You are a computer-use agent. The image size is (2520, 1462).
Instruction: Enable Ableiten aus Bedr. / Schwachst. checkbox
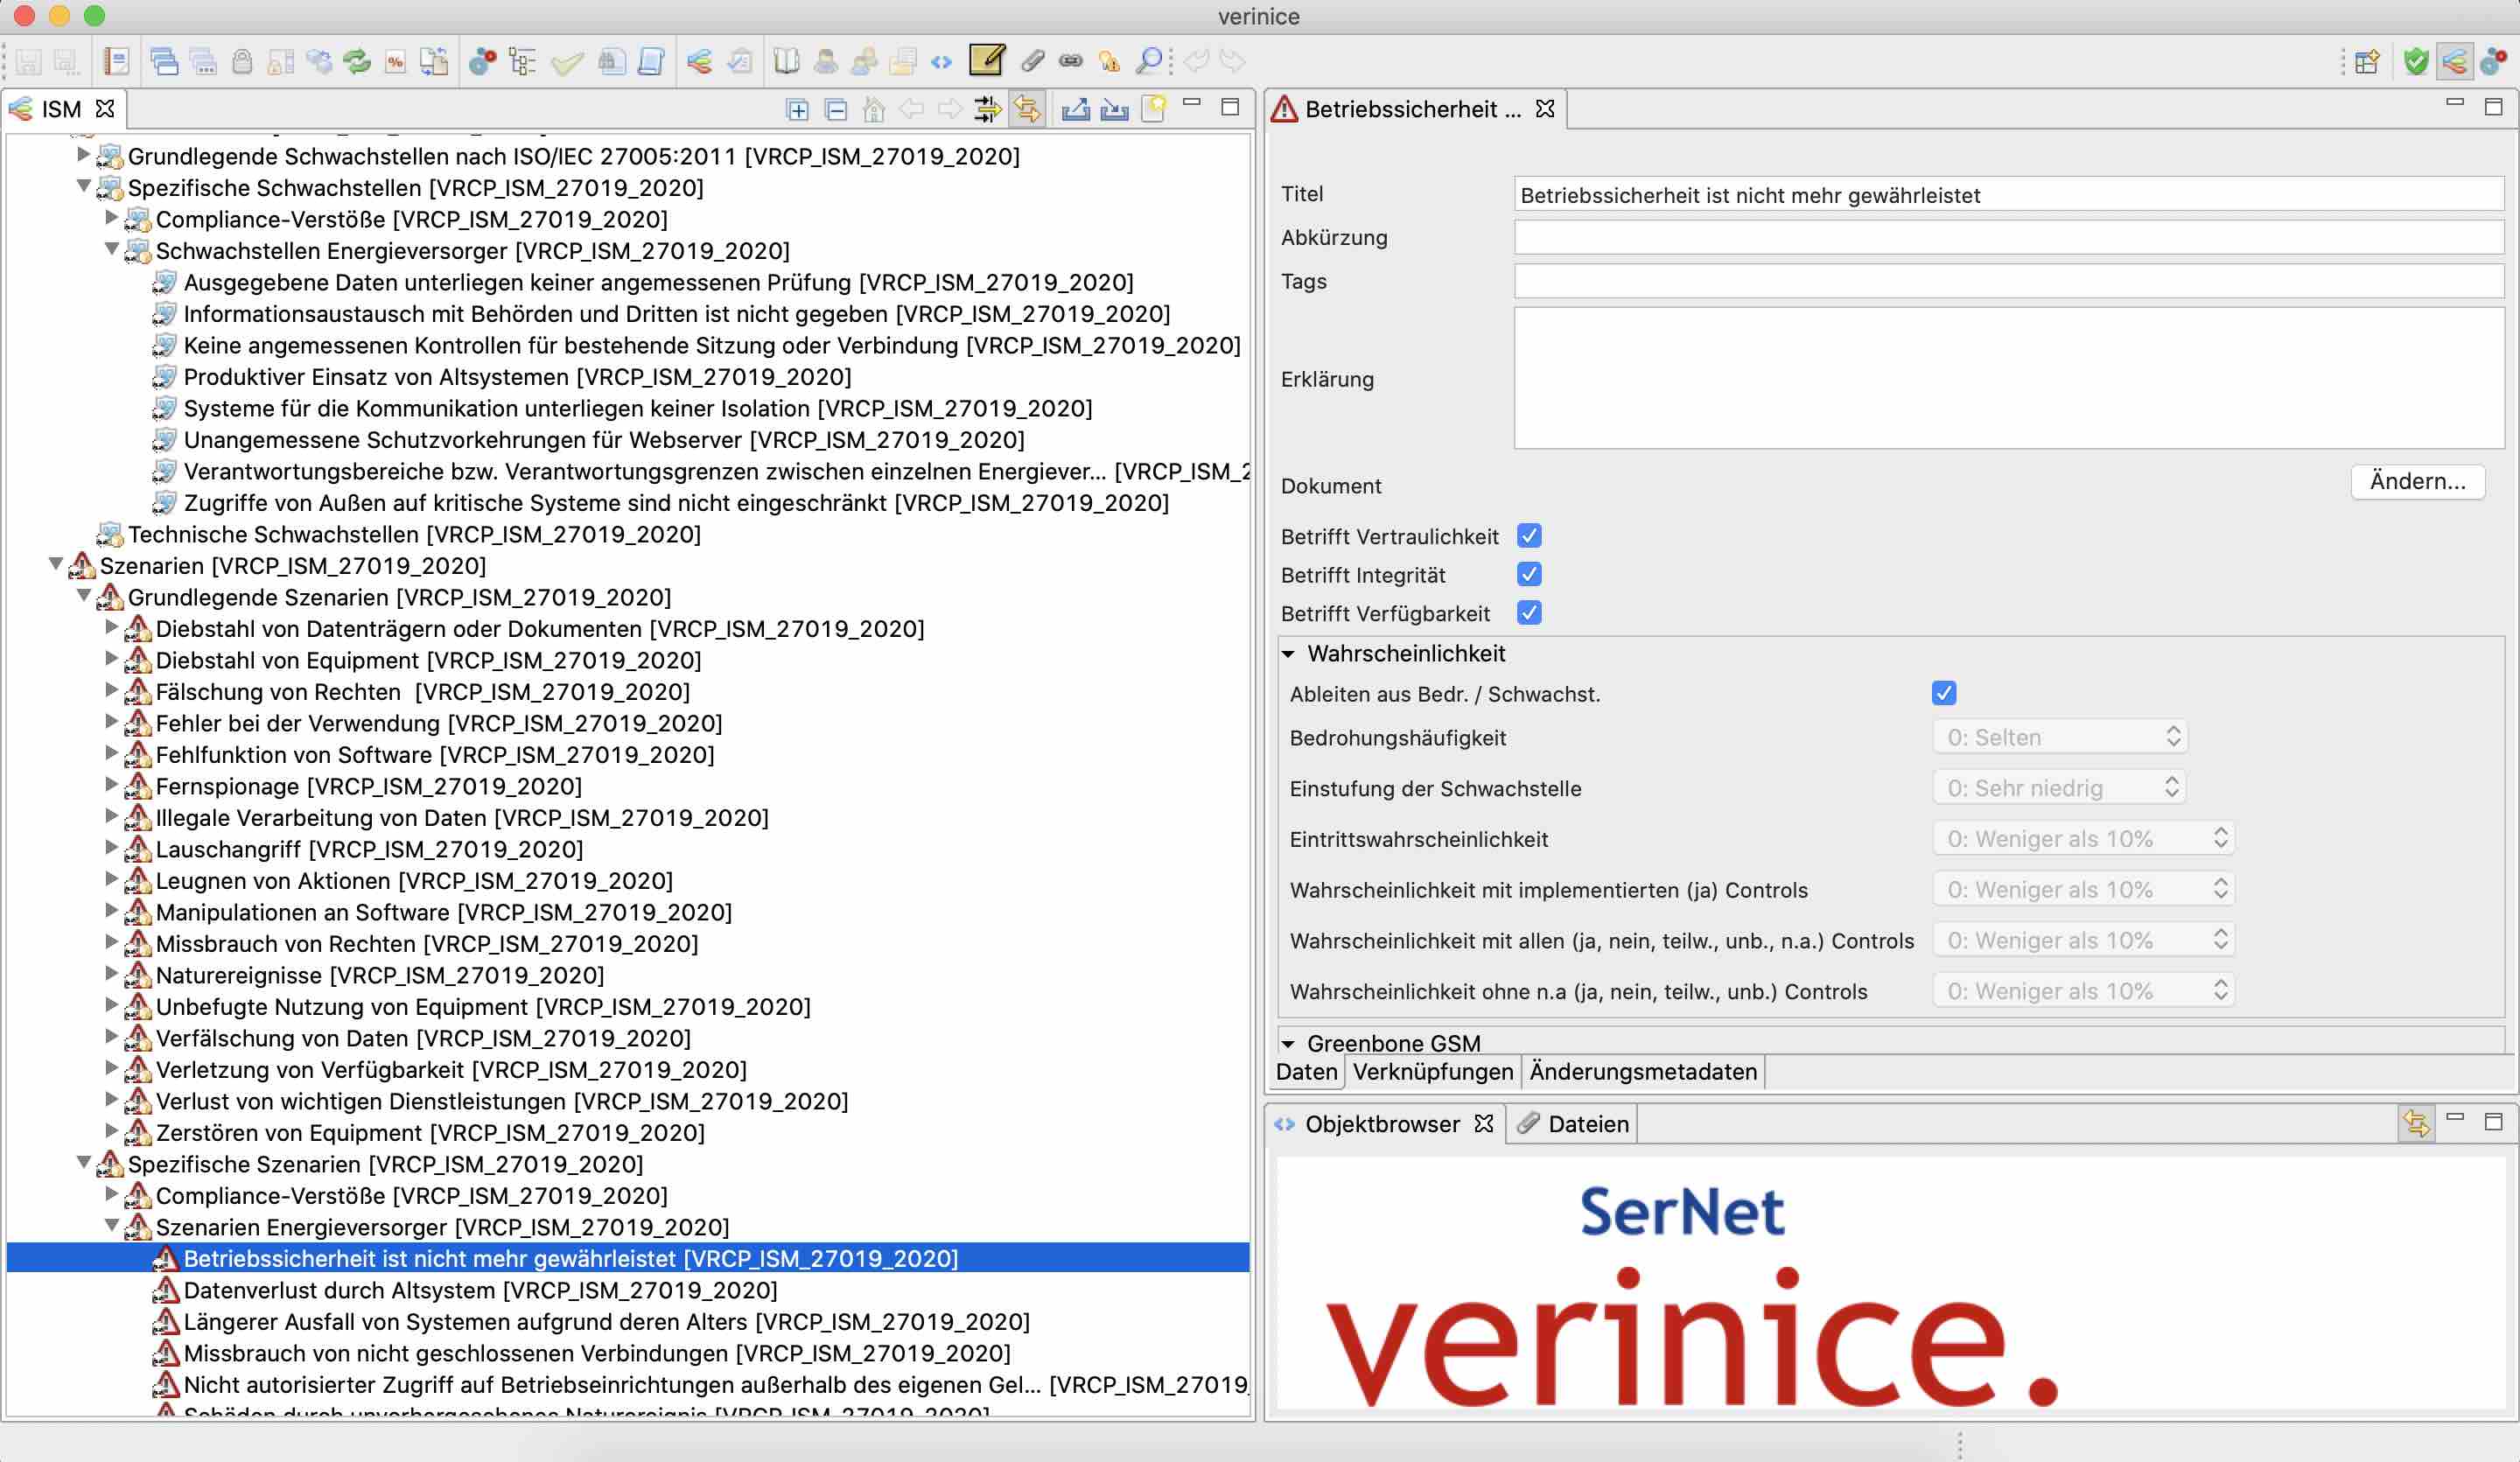1944,695
